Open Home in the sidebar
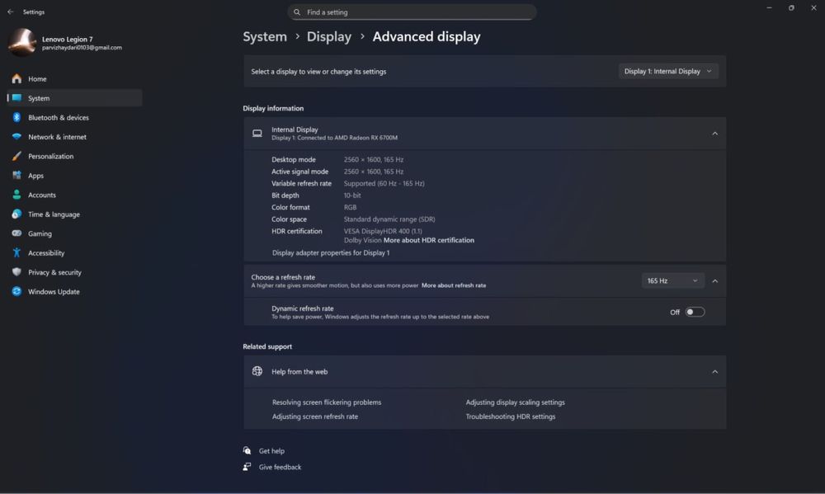The height and width of the screenshot is (494, 825). (x=75, y=79)
